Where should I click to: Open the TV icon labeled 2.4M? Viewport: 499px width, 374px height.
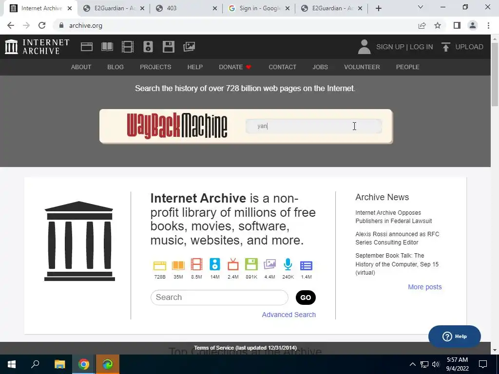coord(233,264)
